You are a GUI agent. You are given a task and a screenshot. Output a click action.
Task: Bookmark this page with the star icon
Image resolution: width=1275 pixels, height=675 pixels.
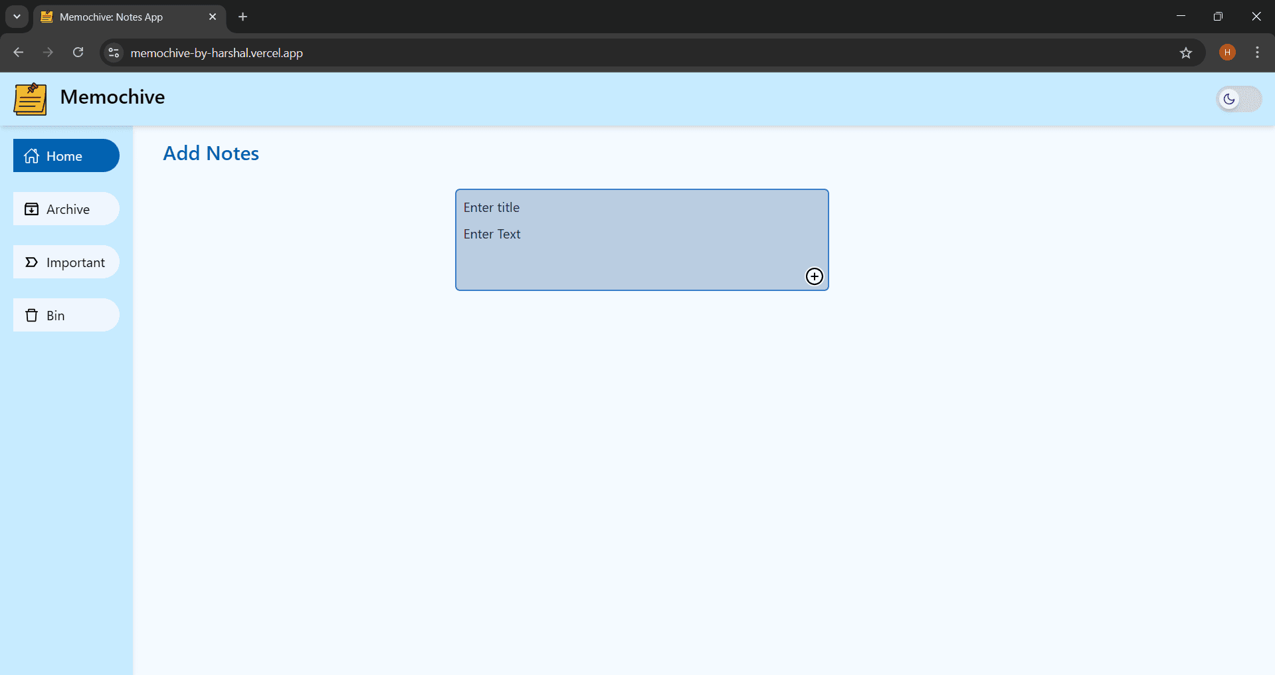coord(1186,53)
